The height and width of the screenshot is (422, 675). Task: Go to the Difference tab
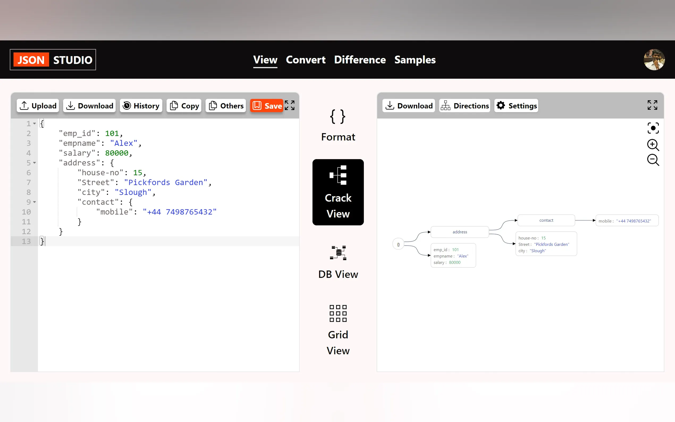click(360, 60)
